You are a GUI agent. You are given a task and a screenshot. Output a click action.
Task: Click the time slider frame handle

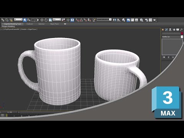click(x=10, y=112)
